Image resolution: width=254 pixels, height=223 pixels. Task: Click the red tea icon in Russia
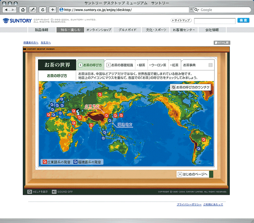coord(100,95)
